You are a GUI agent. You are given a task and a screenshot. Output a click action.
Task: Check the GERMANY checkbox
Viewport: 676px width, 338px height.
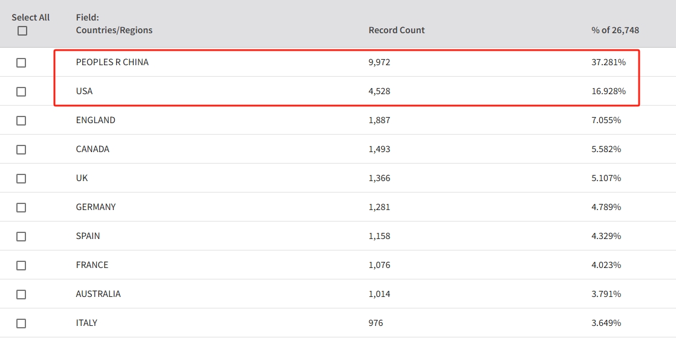coord(21,208)
